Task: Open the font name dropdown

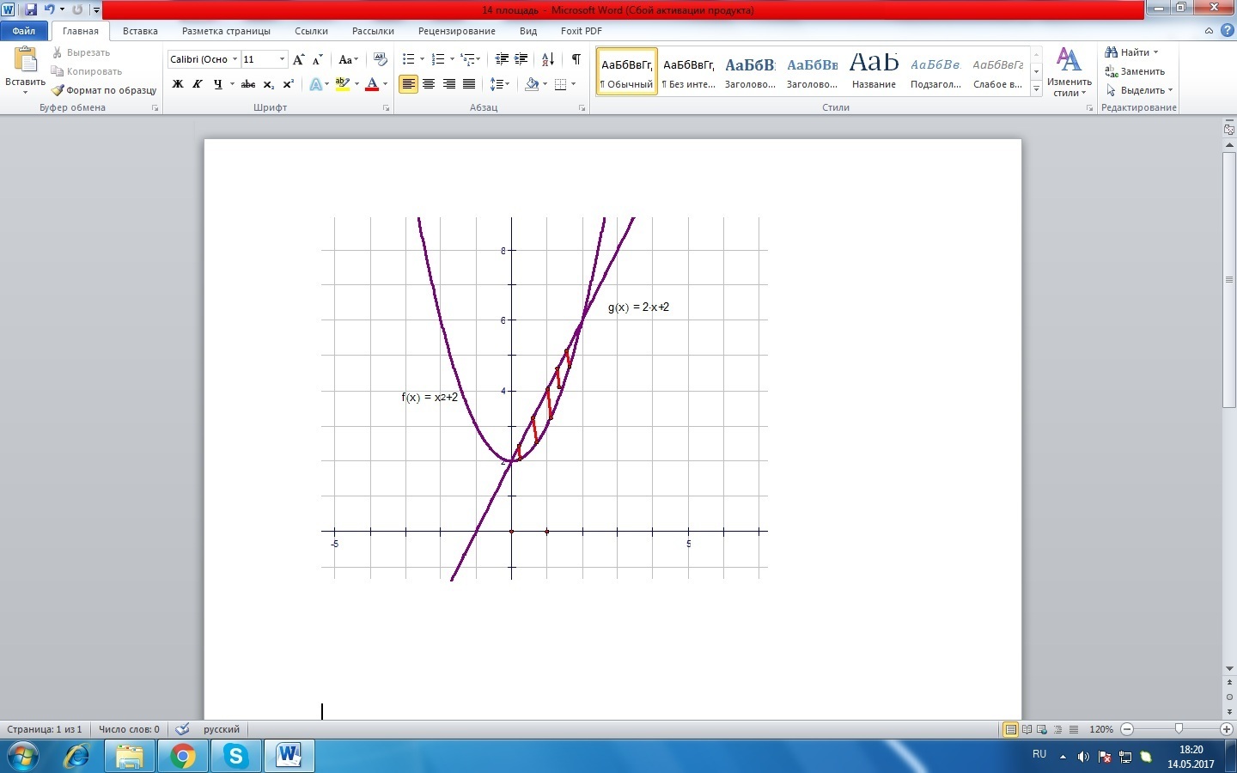Action: pyautogui.click(x=235, y=59)
